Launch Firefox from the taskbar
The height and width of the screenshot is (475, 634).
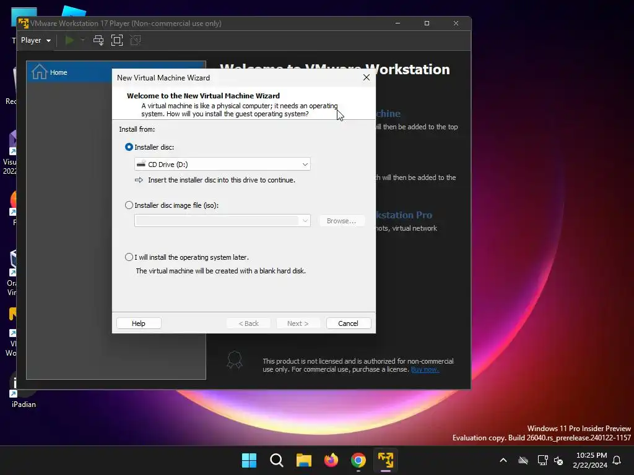[x=331, y=460]
